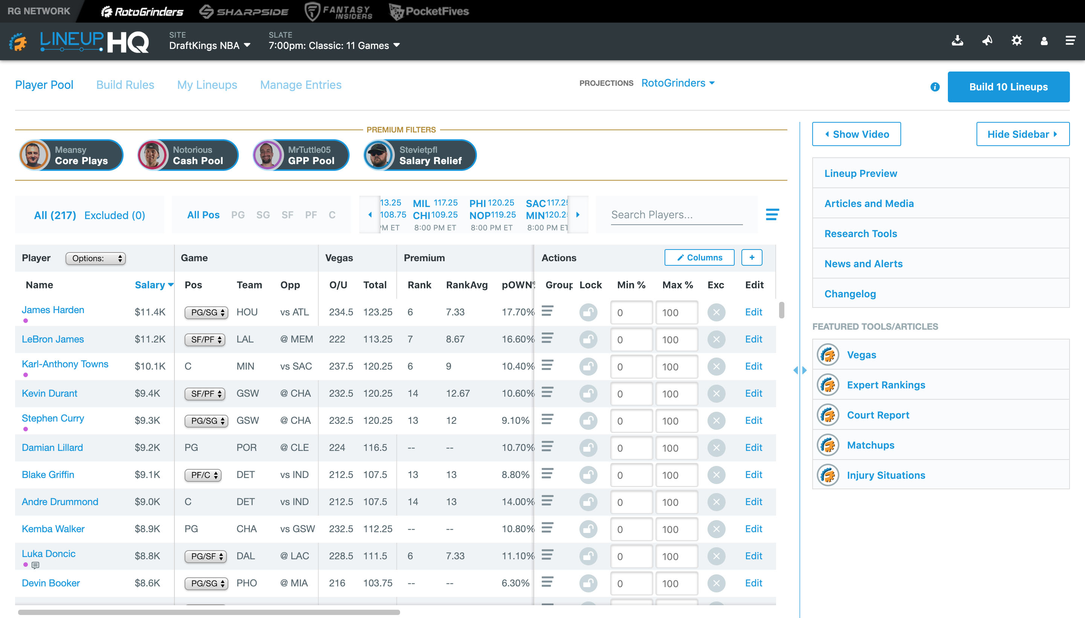Click the Fantasy Insiders logo
Screen dimensions: 1085x618
pyautogui.click(x=339, y=11)
